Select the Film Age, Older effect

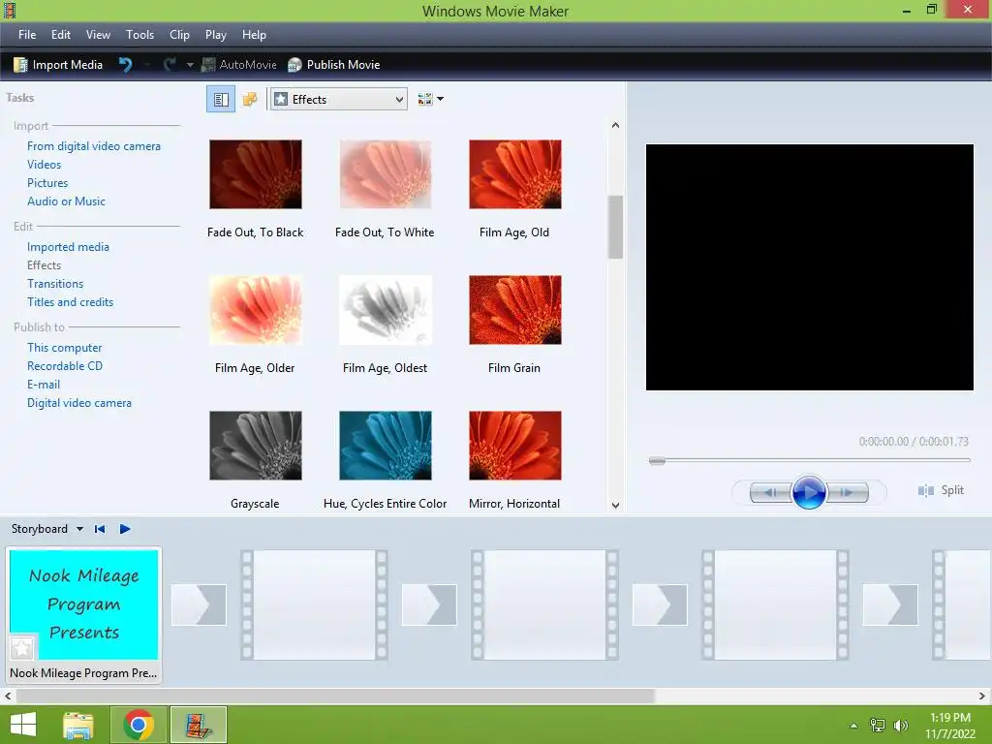click(x=256, y=310)
